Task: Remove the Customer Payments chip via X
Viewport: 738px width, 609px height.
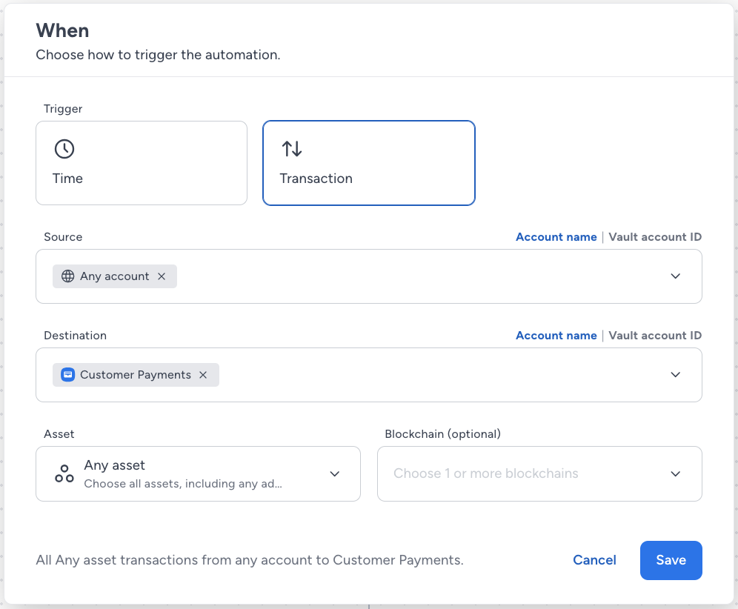Action: click(x=203, y=375)
